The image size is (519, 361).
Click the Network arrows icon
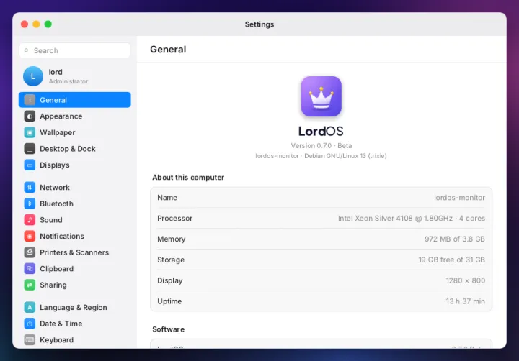tap(30, 187)
